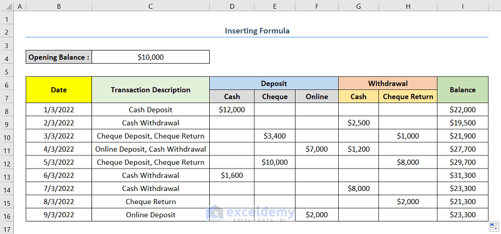501x234 pixels.
Task: Click the orange Withdrawal header cell
Action: (x=388, y=84)
